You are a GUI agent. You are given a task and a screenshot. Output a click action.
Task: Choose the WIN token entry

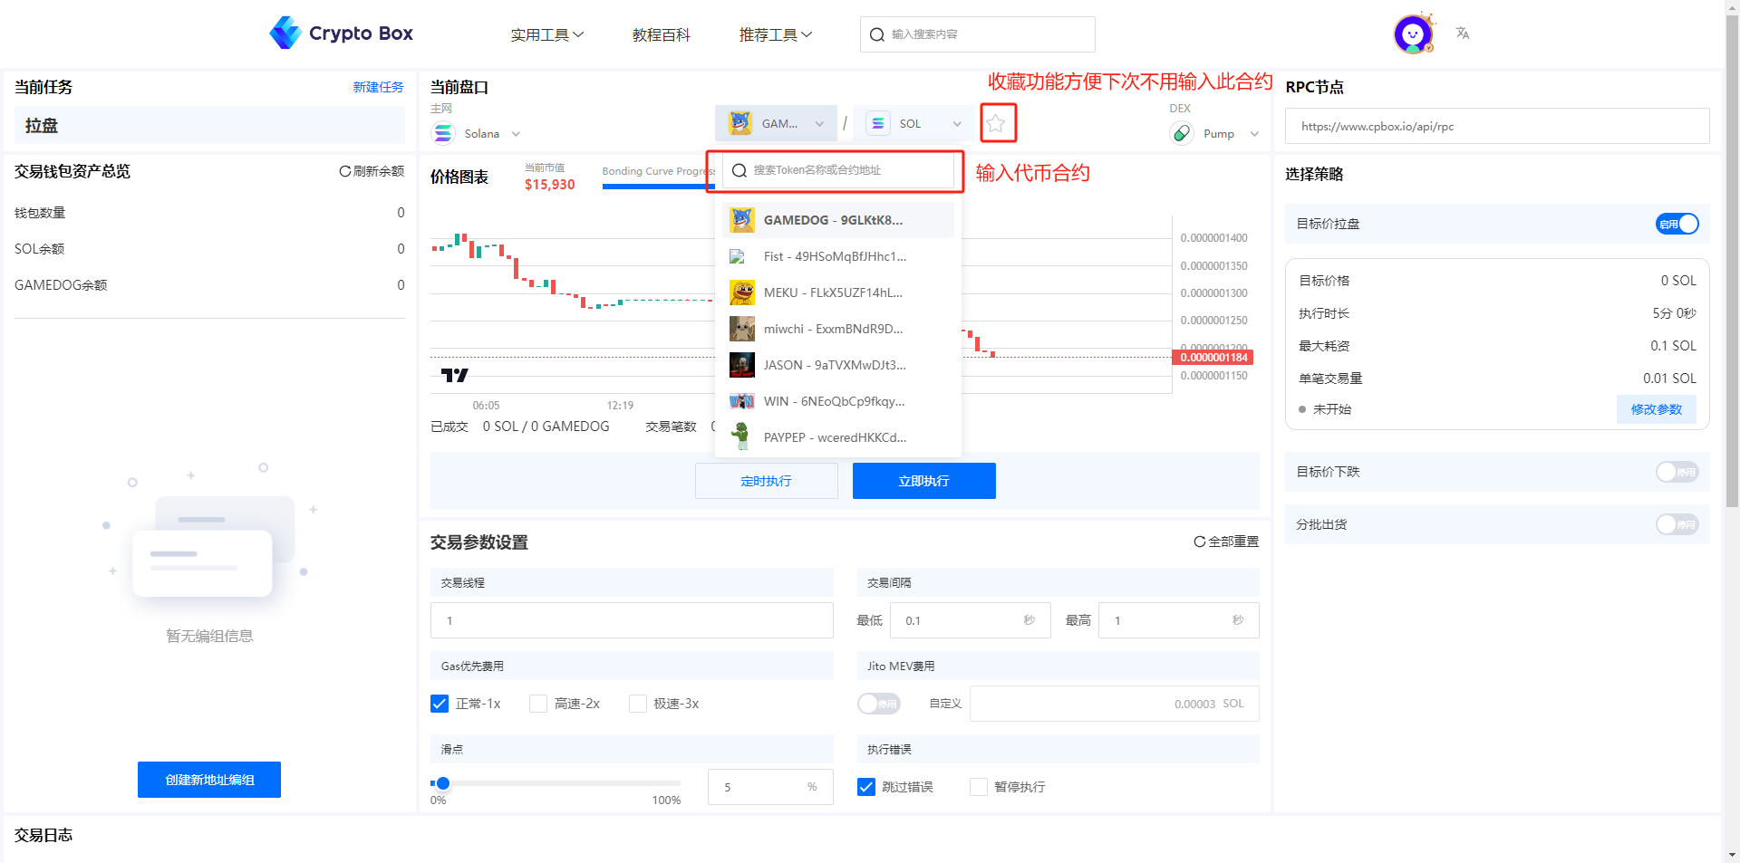point(838,401)
